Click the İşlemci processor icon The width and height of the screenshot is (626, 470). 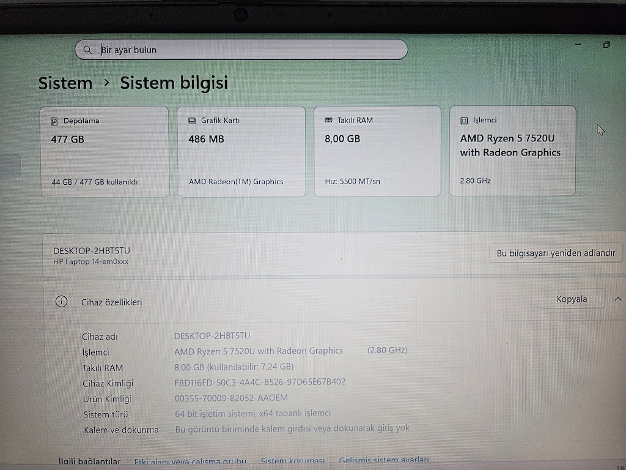click(464, 121)
